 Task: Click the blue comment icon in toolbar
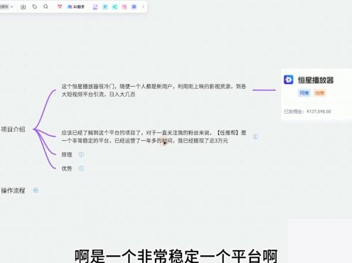coord(134,7)
